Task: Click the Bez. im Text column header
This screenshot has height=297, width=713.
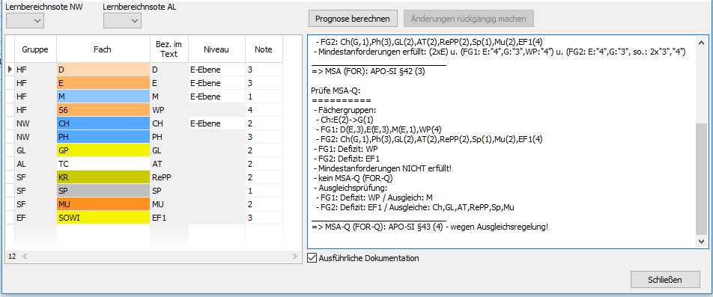Action: pos(169,49)
